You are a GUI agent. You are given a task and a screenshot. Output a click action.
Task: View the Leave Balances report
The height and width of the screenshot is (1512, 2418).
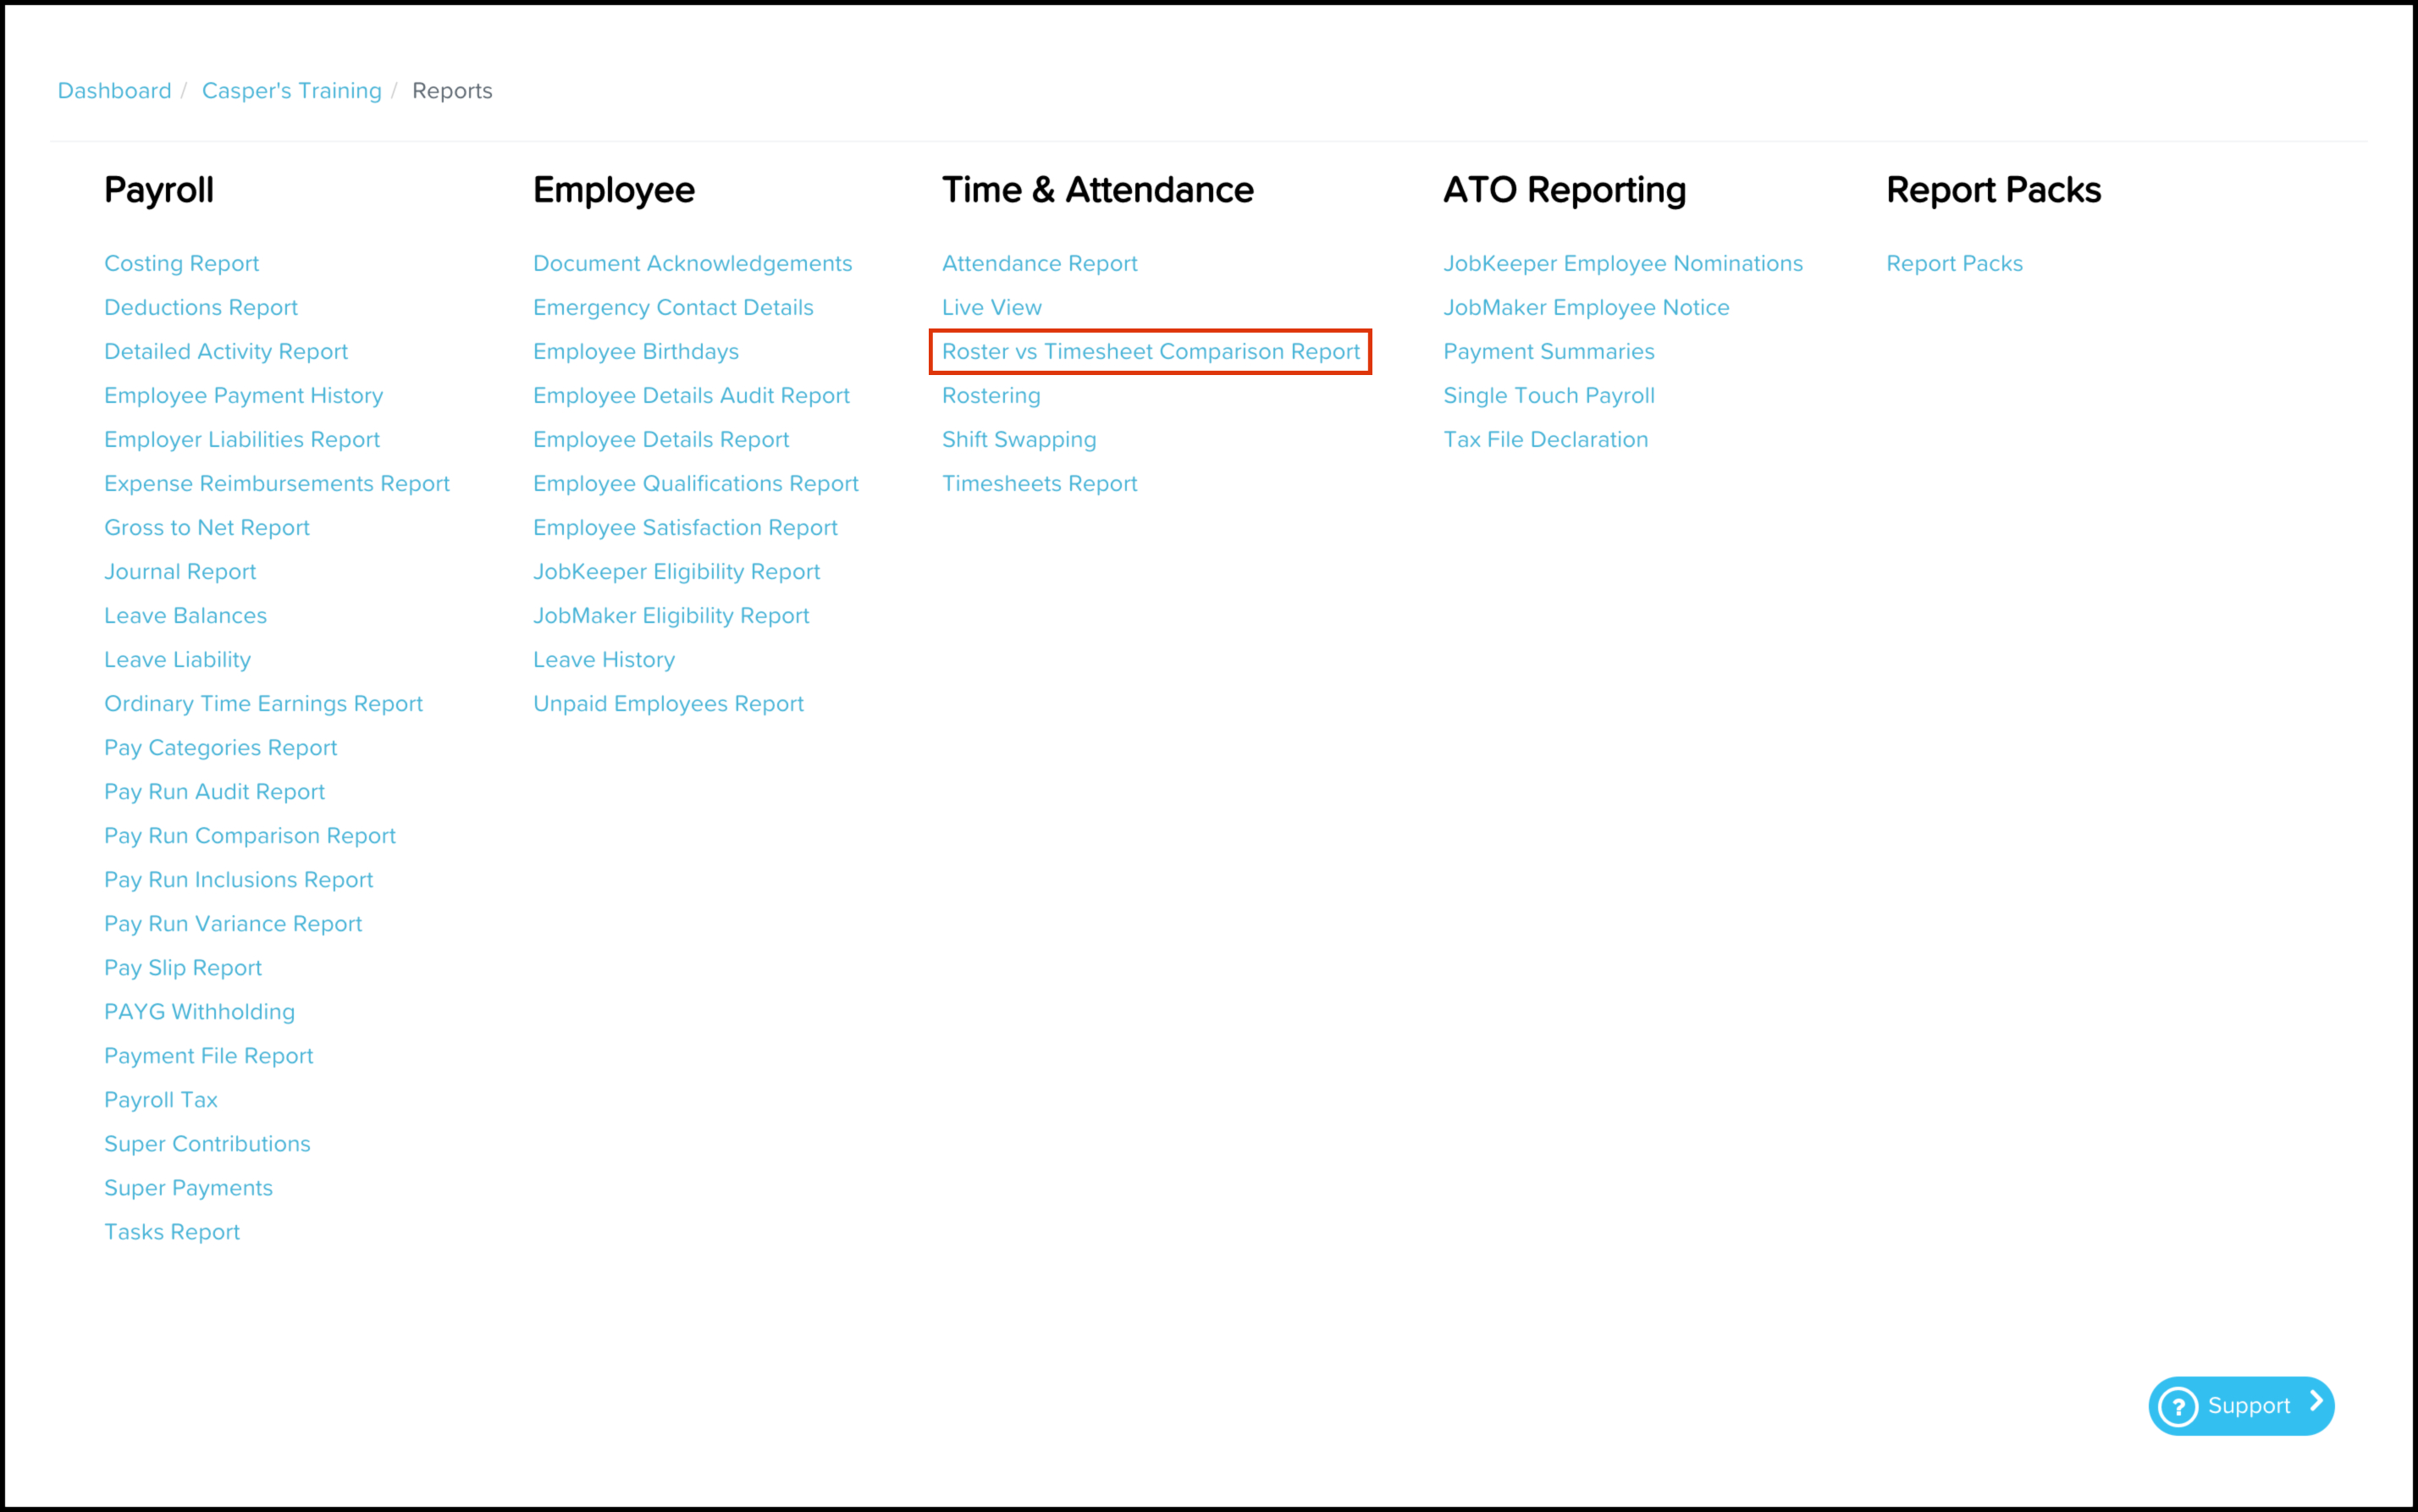click(185, 616)
